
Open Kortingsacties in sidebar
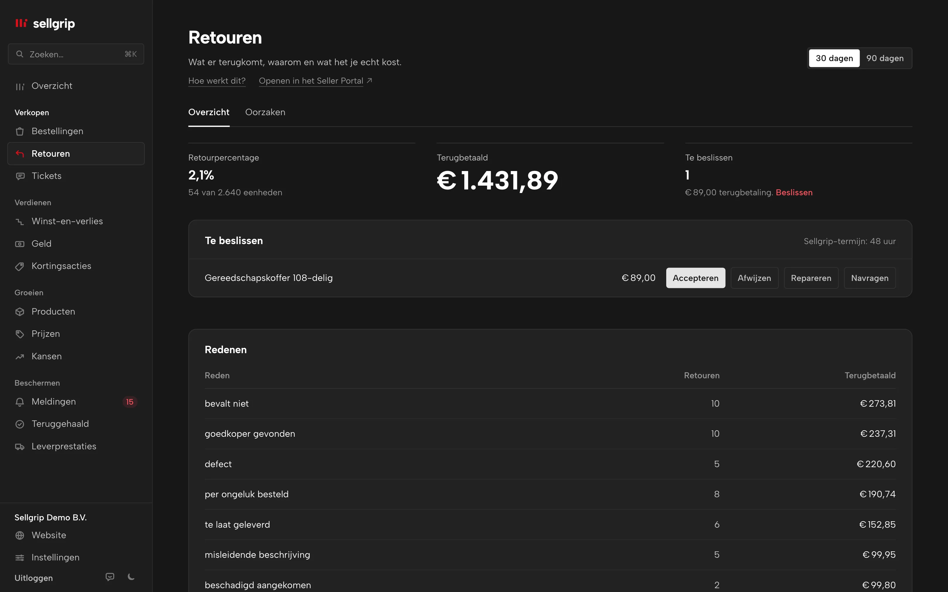click(76, 266)
